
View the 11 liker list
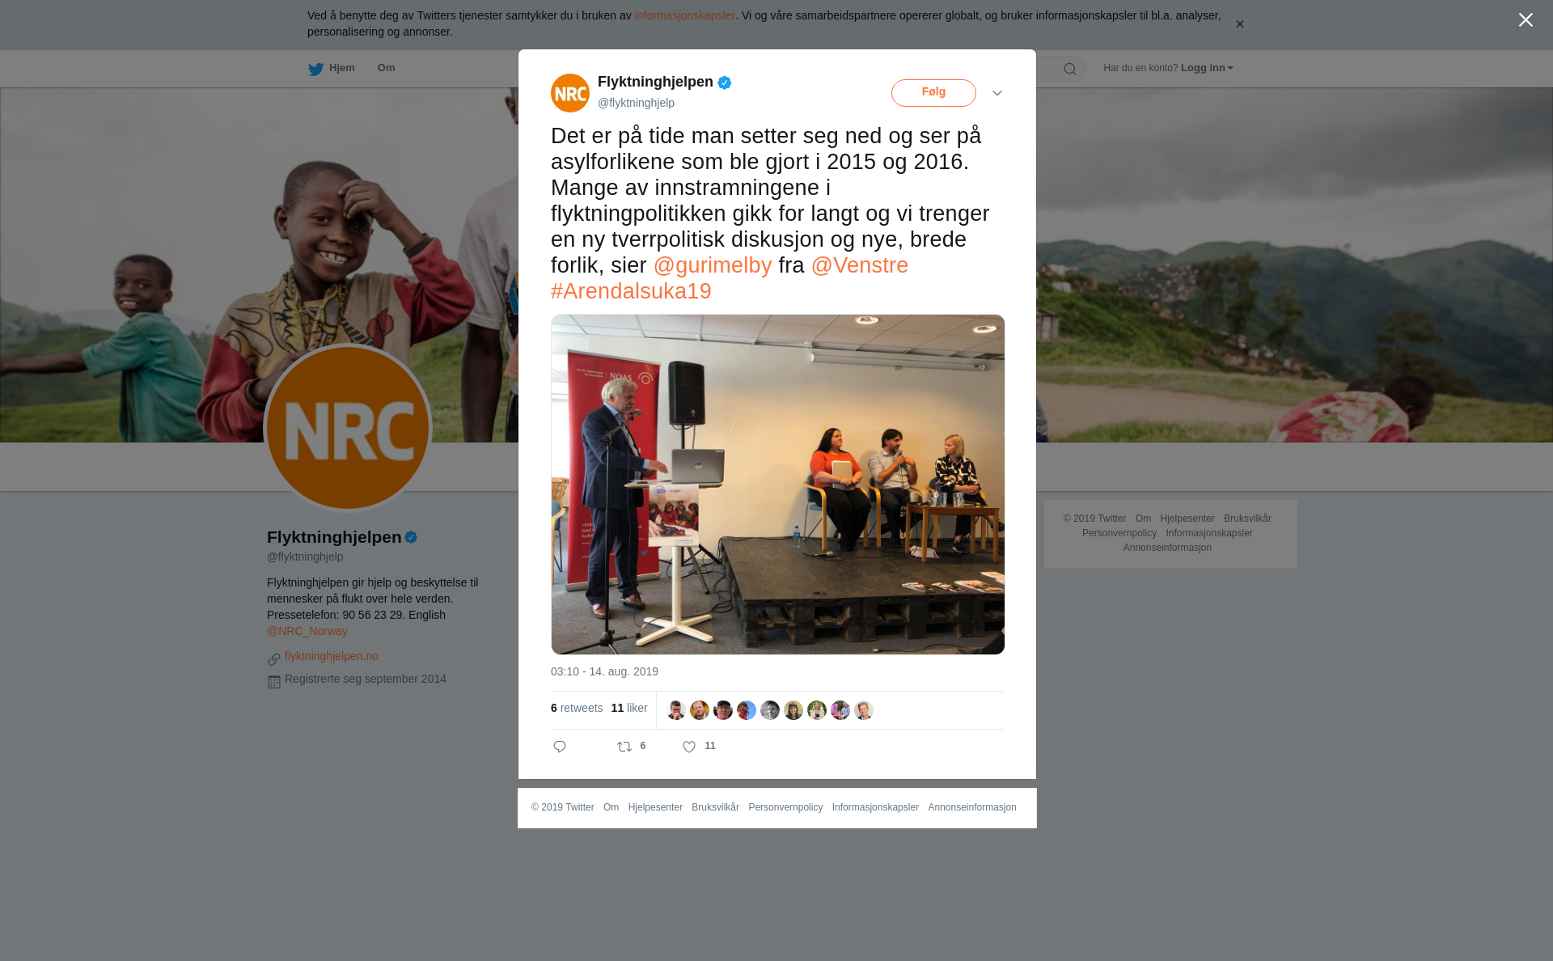pos(629,708)
